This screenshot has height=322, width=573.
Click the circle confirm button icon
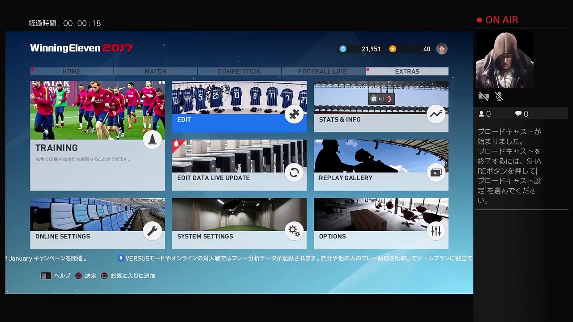(78, 276)
